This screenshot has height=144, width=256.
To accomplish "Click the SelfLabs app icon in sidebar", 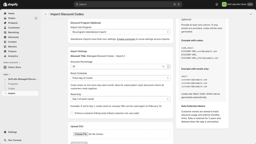I will pos(5,79).
